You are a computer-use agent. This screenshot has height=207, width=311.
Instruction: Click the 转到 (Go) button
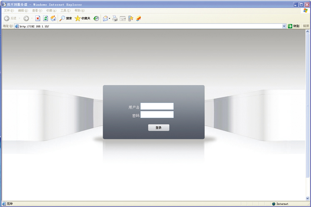(293, 26)
